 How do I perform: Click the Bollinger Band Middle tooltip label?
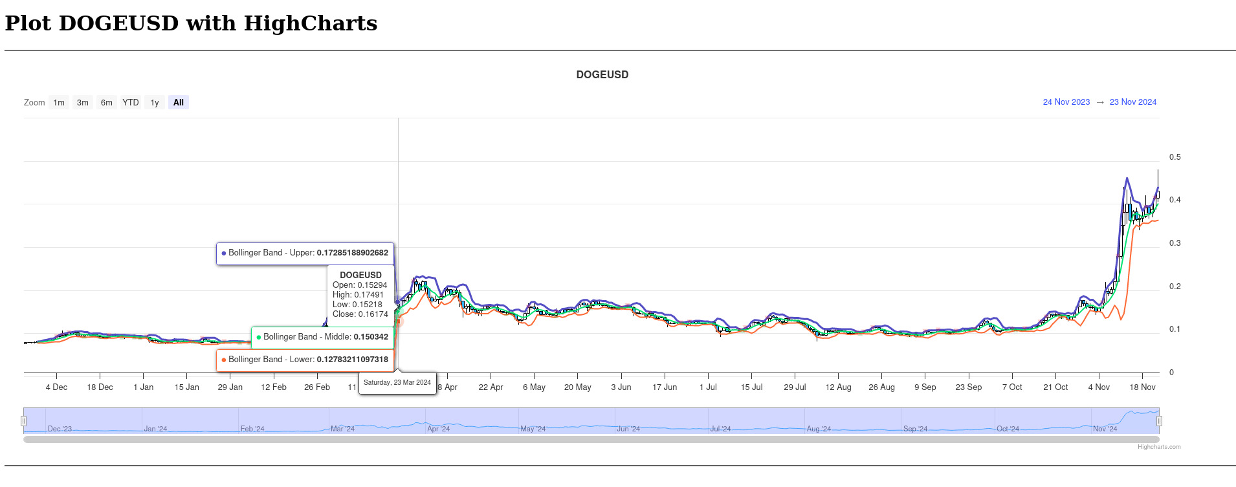pos(323,337)
